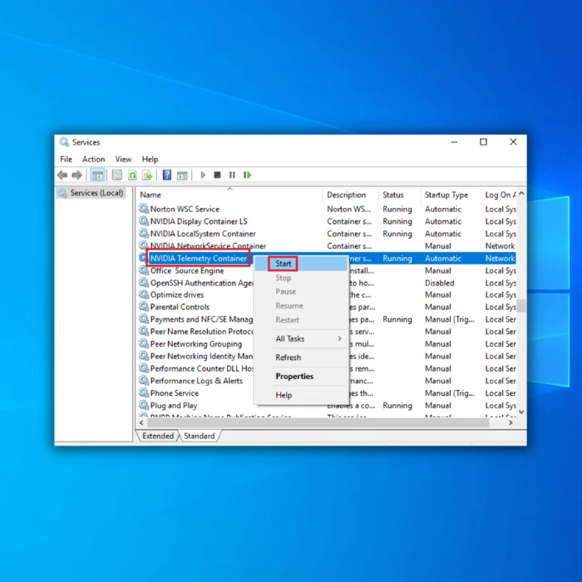The height and width of the screenshot is (582, 582).
Task: Click the Start Service play icon
Action: tap(203, 175)
